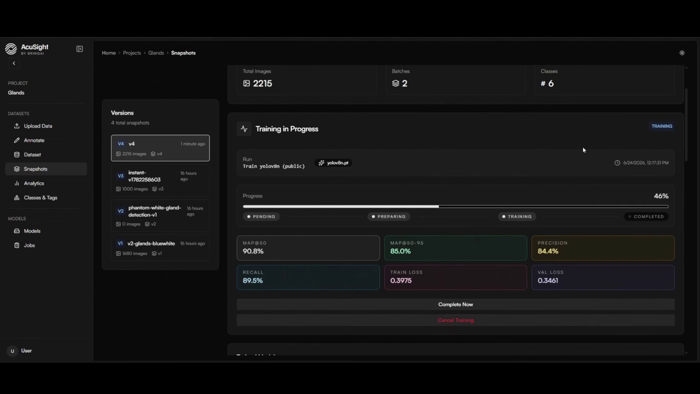Screen dimensions: 700x394
Task: Open Analytics from the sidebar
Action: (x=46, y=184)
